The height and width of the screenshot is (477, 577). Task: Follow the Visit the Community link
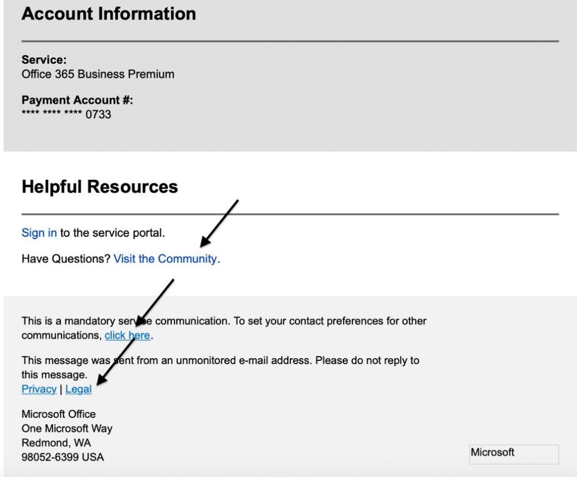click(165, 259)
